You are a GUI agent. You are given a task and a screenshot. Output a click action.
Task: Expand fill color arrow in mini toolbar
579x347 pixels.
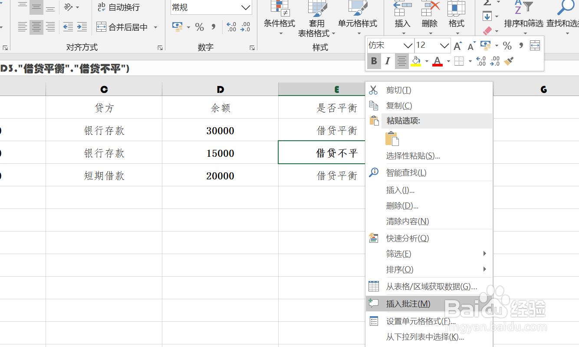click(427, 61)
